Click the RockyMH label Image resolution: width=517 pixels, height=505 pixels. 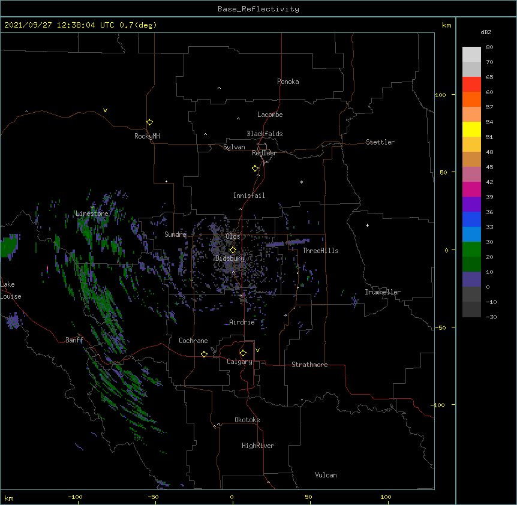point(147,136)
